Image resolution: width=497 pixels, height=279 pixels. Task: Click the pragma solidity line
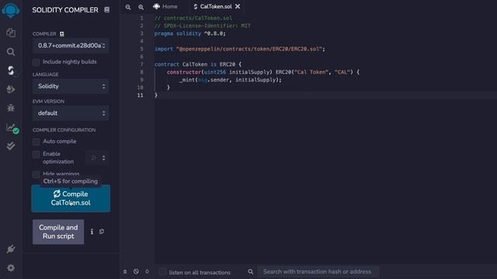click(x=189, y=33)
